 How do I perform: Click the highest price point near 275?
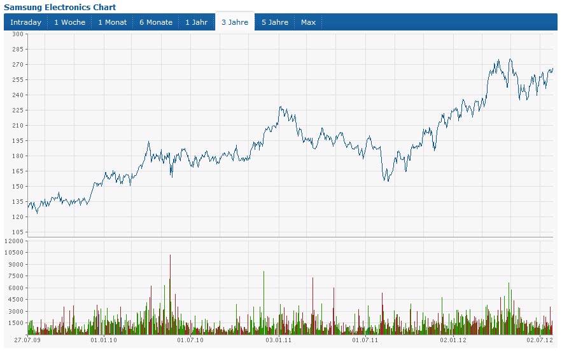[x=498, y=60]
